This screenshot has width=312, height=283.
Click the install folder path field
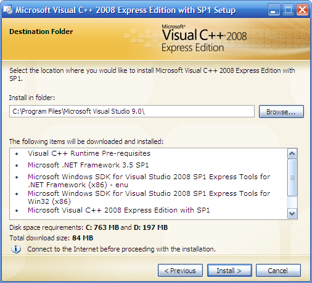[132, 111]
